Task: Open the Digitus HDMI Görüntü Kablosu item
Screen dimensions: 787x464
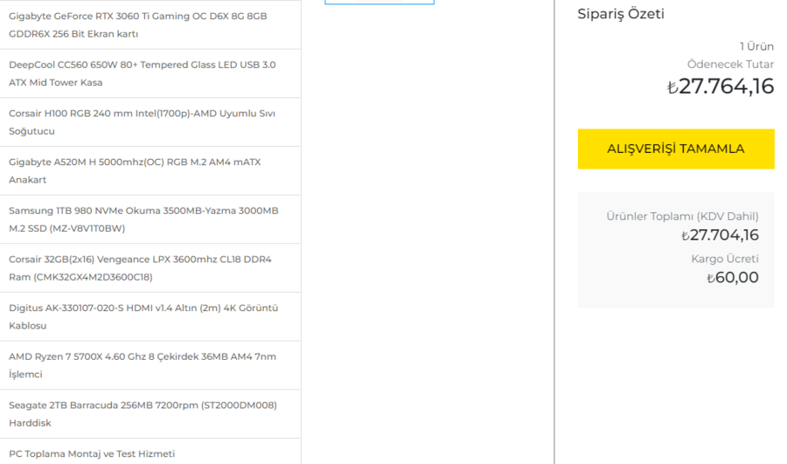Action: [x=143, y=316]
